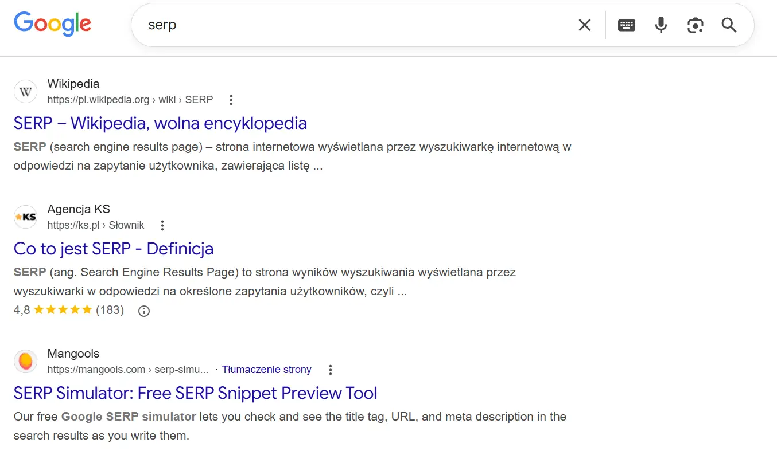Open the three-dot menu on the Mangools result
Screen dimensions: 777x451
point(330,370)
